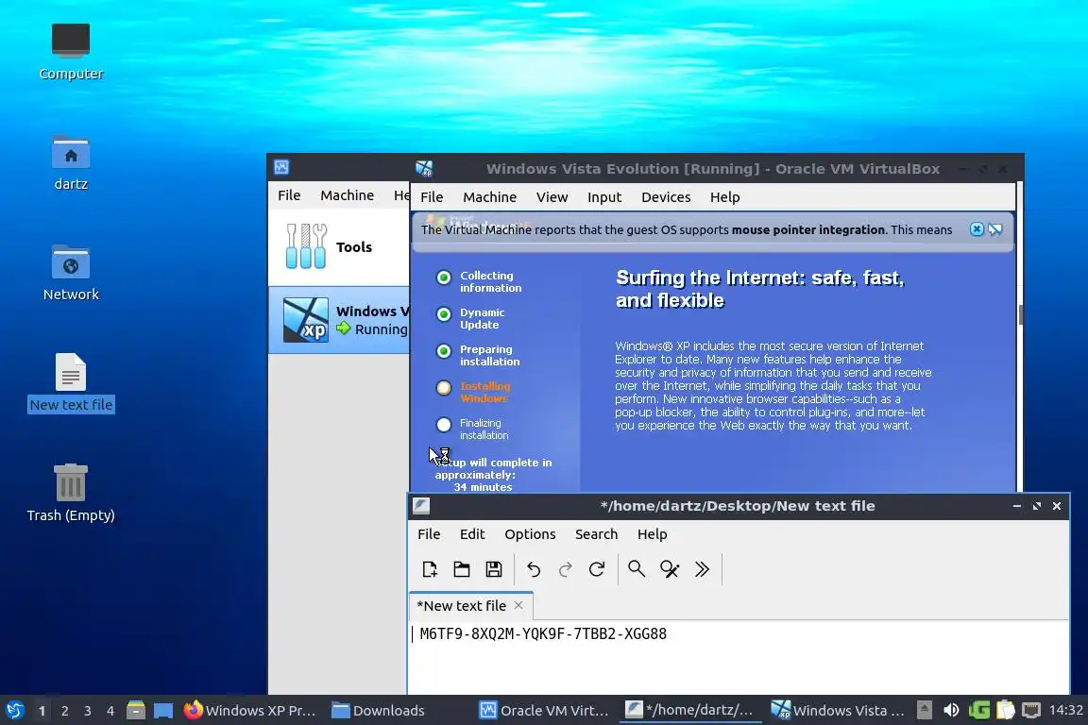Select the Trash (Empty) desktop icon
Screen dimensions: 1088x725
point(71,493)
